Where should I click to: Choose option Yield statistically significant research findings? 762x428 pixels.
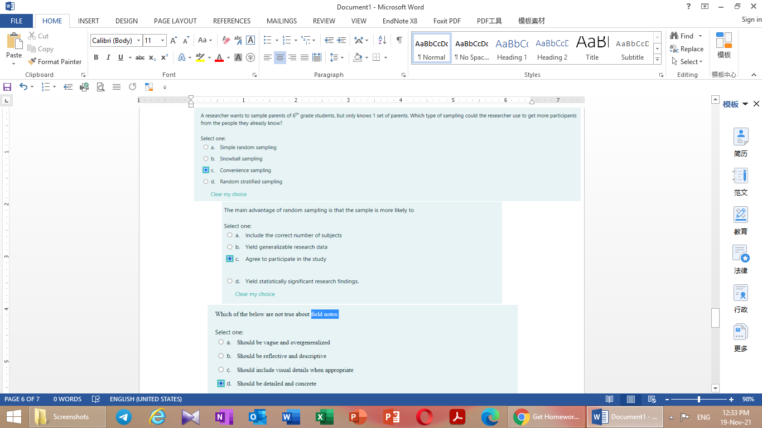tap(229, 281)
